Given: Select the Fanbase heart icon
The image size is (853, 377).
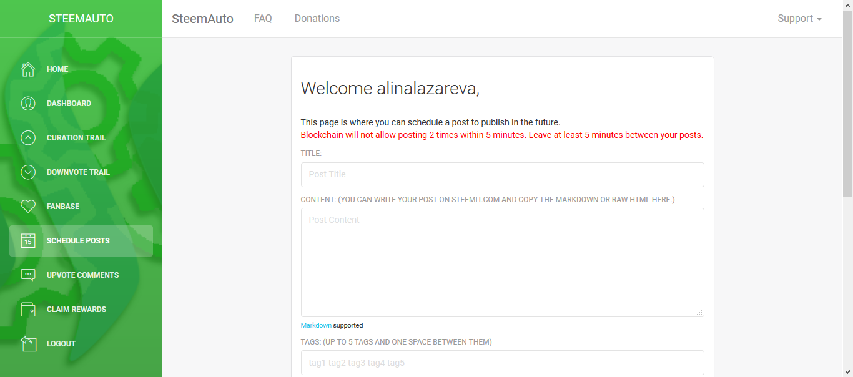Looking at the screenshot, I should point(28,207).
